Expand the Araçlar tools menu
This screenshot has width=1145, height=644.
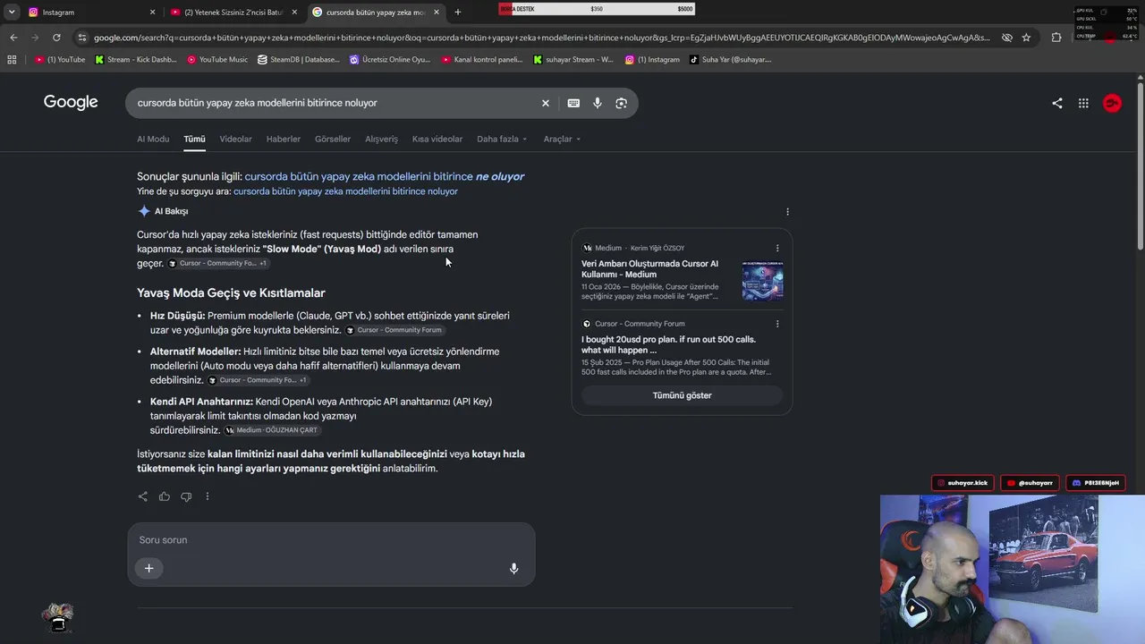[563, 140]
